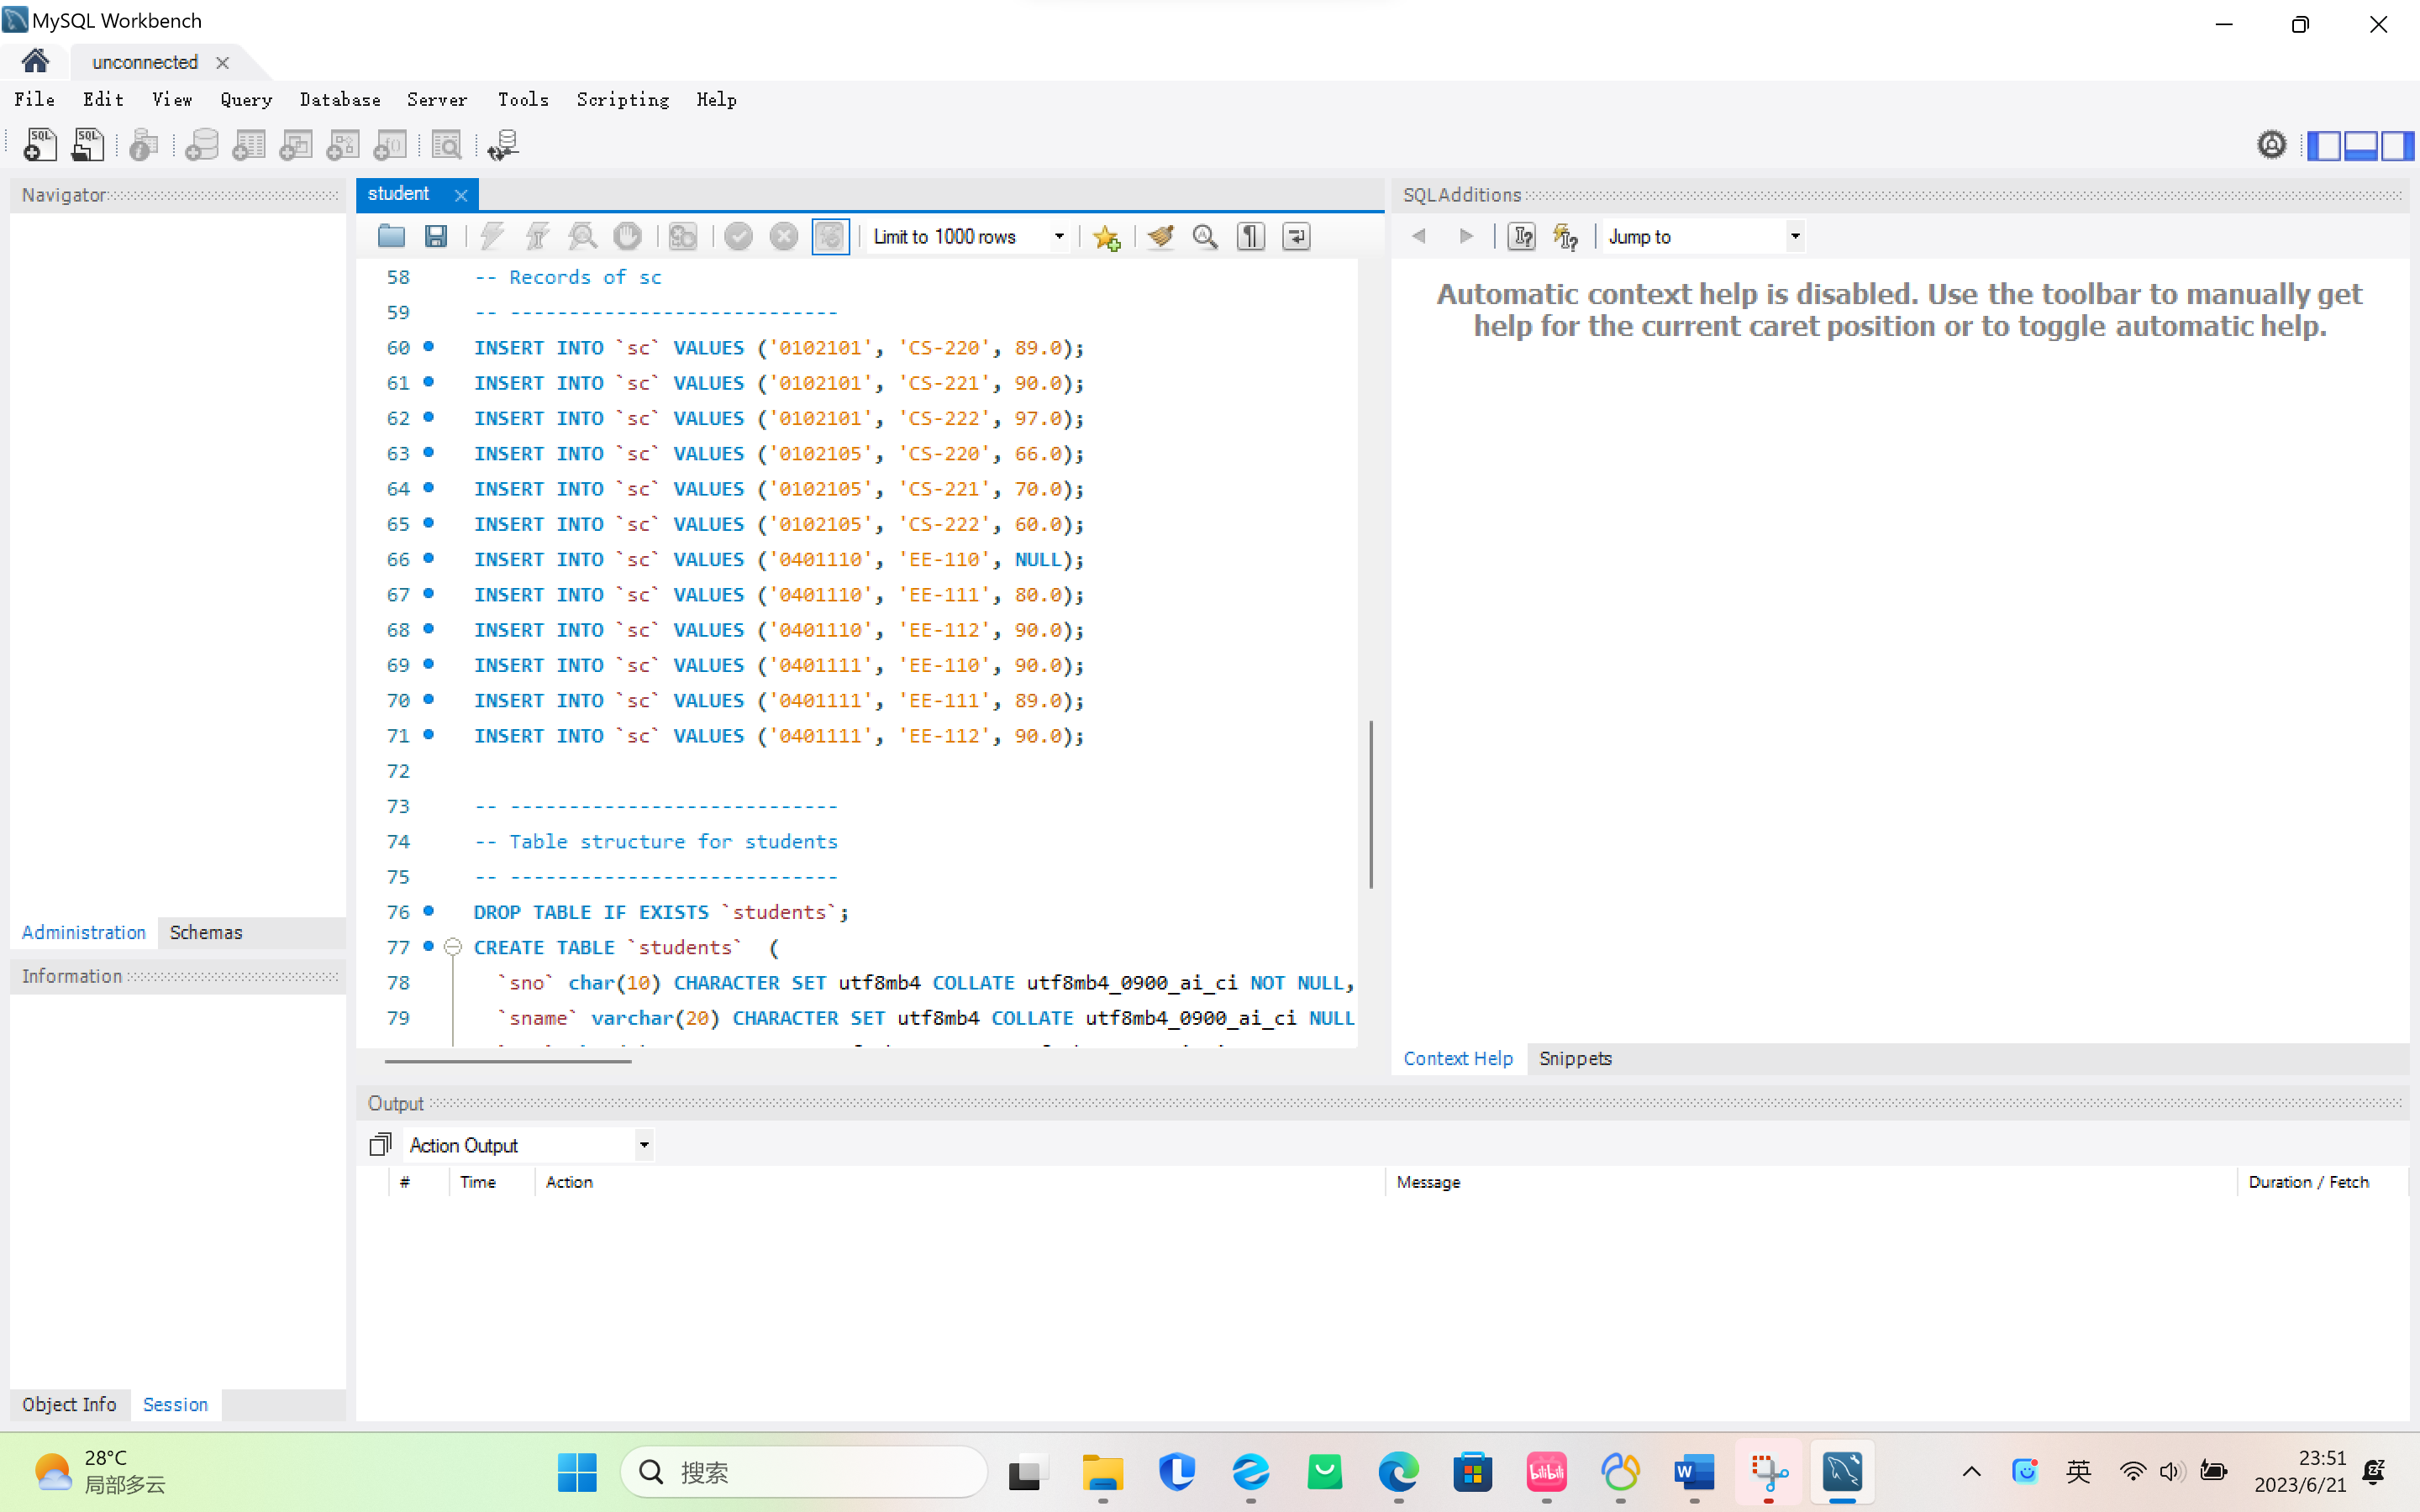This screenshot has width=2420, height=1512.
Task: Close the unconnected connection tab
Action: pyautogui.click(x=222, y=62)
